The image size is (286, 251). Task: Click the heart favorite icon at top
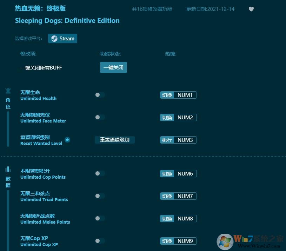251,9
